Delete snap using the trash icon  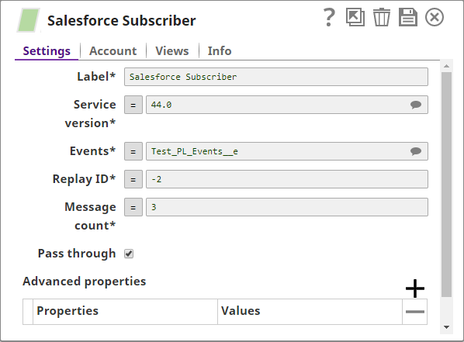382,17
